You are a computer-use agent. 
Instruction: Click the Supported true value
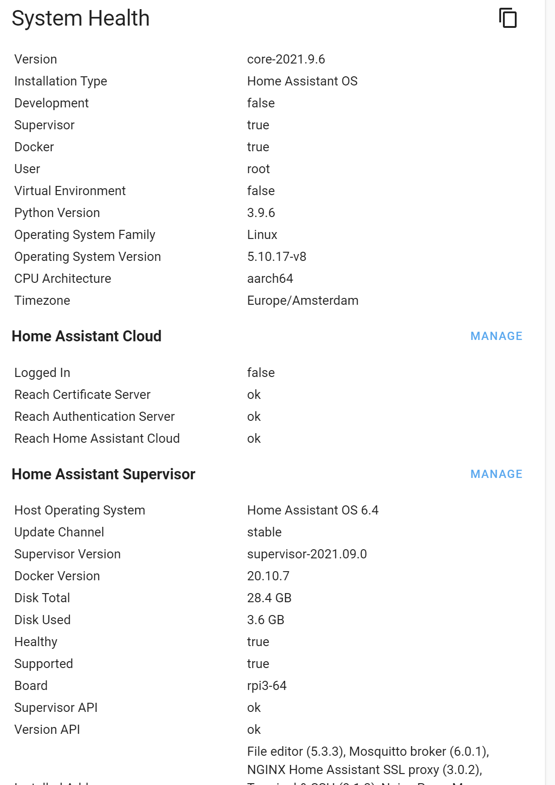[258, 663]
